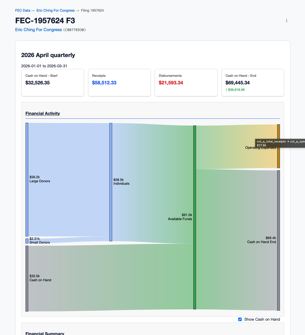Click the $36,918.99 increase indicator
Screen dimensions: 305x335
point(235,90)
